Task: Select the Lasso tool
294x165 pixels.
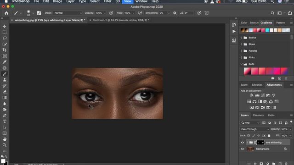Action: [5, 38]
